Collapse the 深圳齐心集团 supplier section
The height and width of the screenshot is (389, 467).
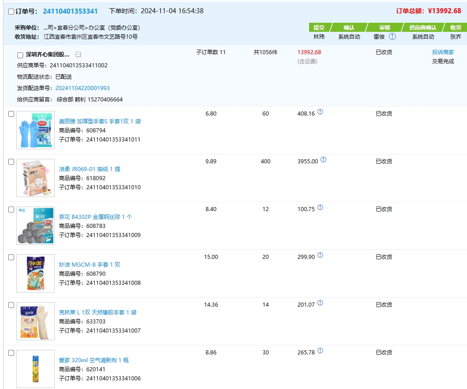[78, 55]
